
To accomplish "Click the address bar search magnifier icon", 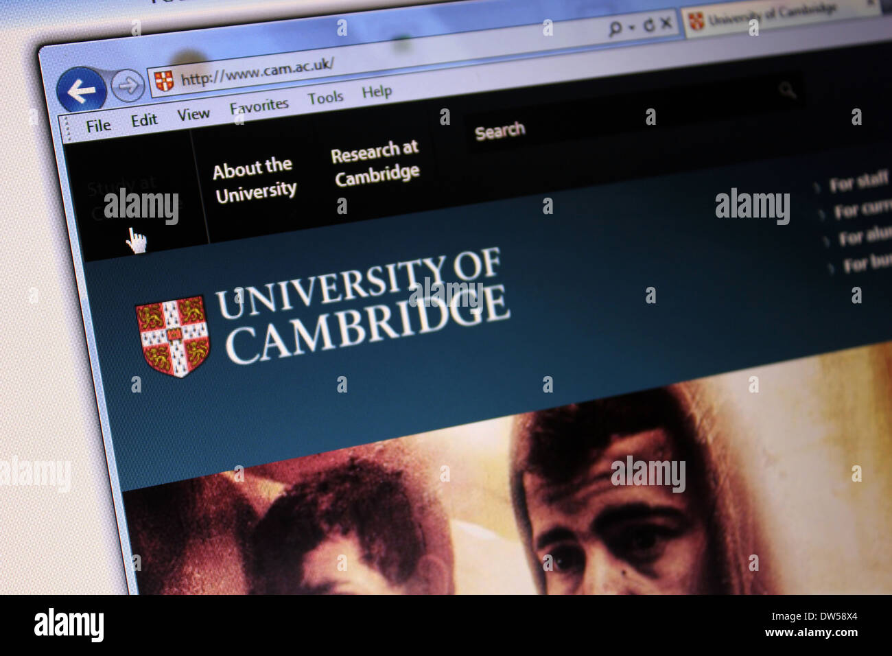I will [x=615, y=28].
